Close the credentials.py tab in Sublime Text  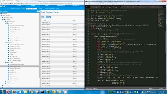(148, 7)
